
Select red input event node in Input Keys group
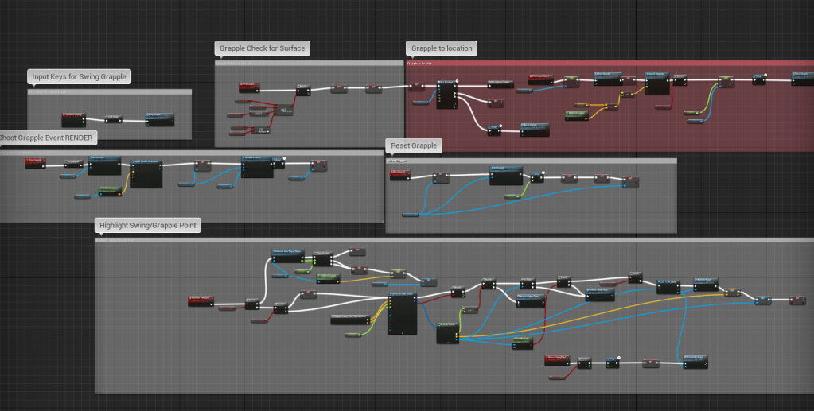pos(73,119)
